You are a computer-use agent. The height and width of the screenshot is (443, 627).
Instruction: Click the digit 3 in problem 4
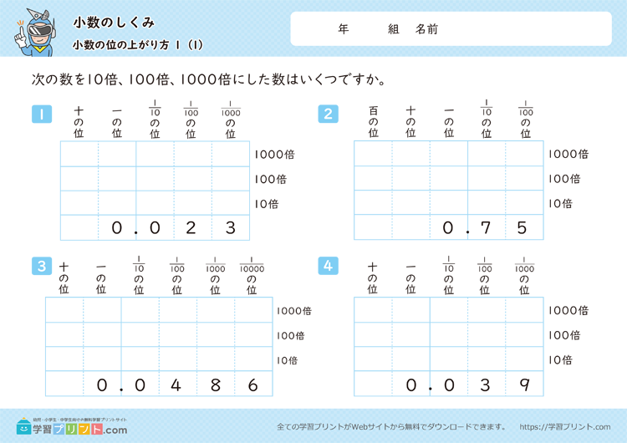click(485, 385)
